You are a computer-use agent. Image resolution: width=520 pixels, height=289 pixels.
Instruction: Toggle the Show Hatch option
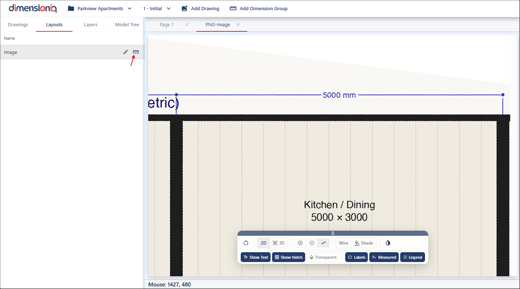288,257
